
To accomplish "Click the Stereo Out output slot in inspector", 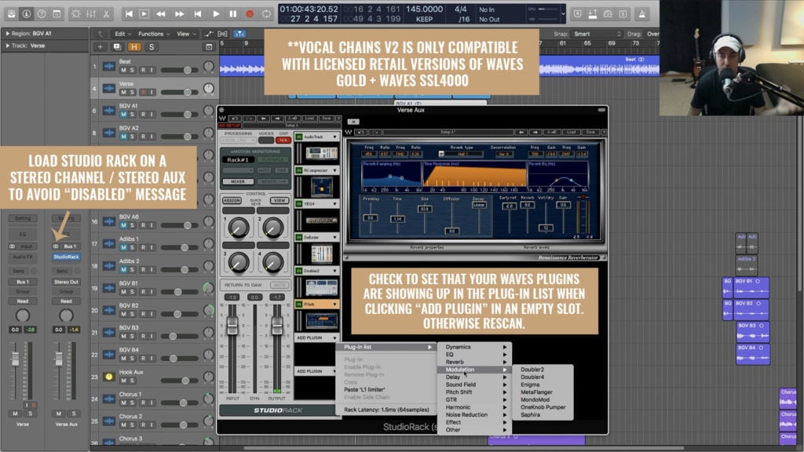I will pyautogui.click(x=66, y=282).
